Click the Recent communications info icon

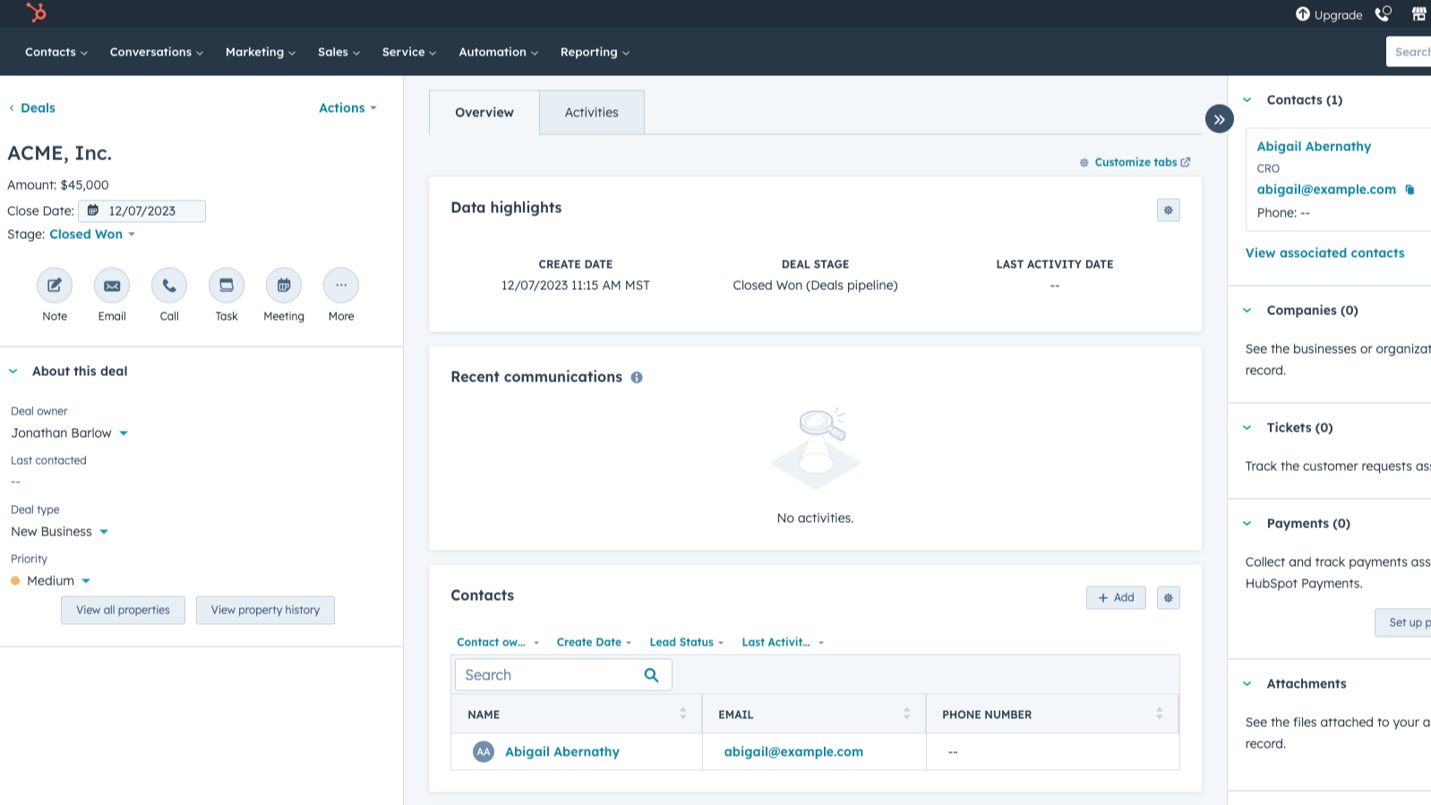coord(637,378)
